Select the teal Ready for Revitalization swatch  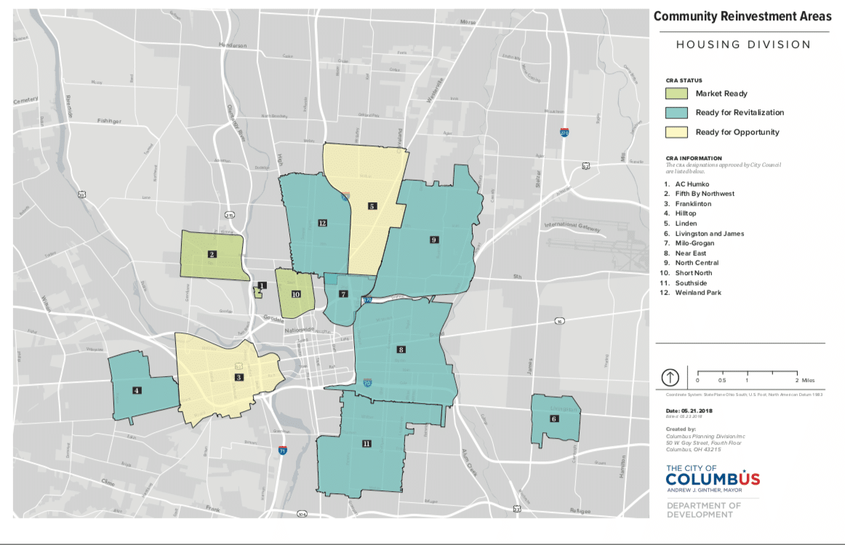(676, 113)
